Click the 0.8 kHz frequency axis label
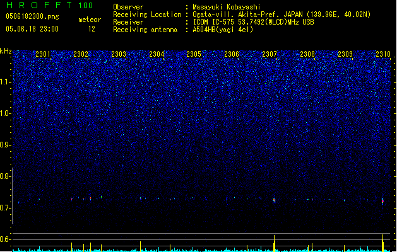Screen dimensions: 397x252 click(x=6, y=176)
